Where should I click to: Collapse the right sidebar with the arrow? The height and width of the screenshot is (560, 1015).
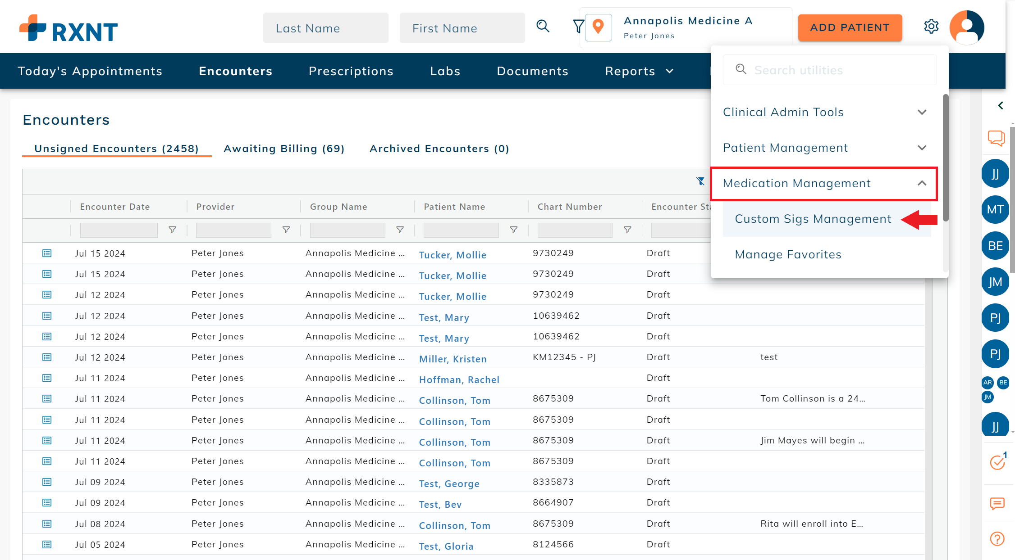click(x=1001, y=105)
